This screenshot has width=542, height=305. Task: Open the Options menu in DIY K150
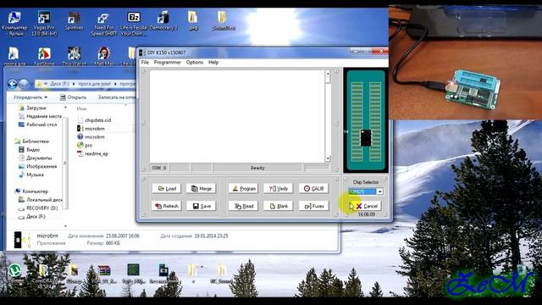click(x=195, y=62)
